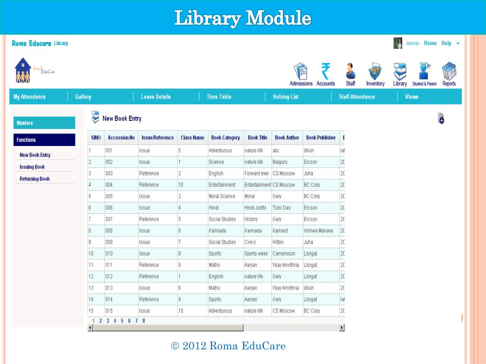
Task: Click the Class Name column header
Action: [193, 137]
